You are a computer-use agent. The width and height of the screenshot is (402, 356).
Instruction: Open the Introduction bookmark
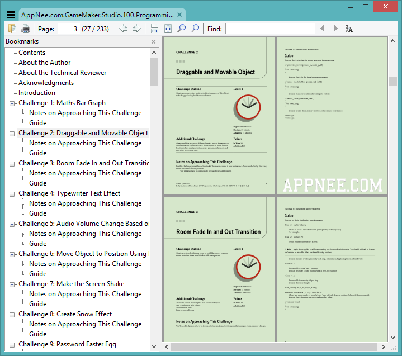(37, 93)
